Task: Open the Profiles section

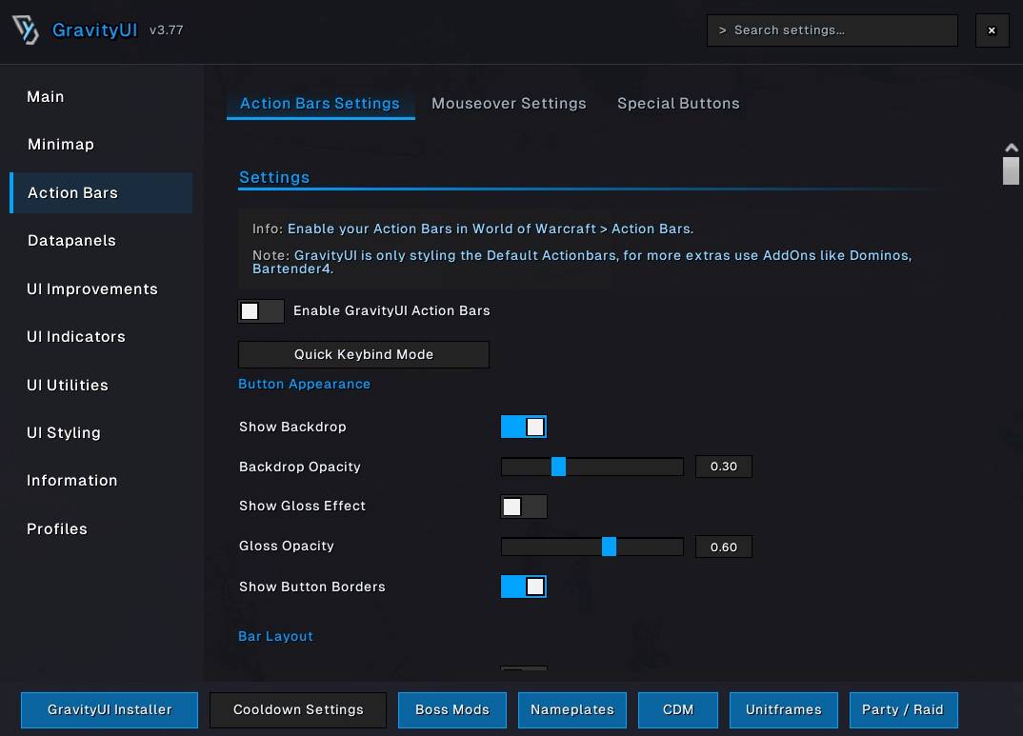Action: coord(57,528)
